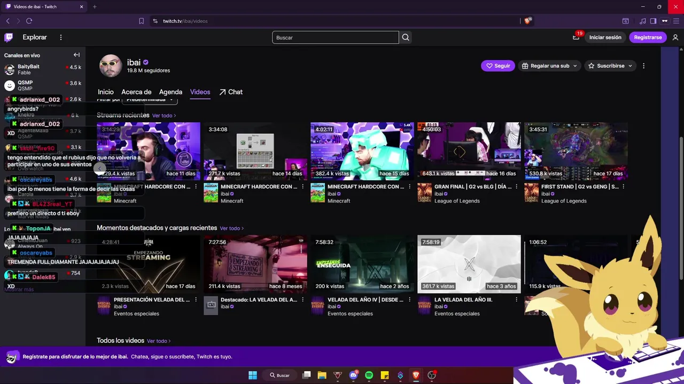Open the League of Legends link under GRAN FINAL

coord(457,201)
